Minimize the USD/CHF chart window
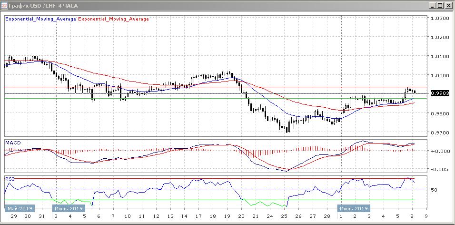 (x=432, y=6)
